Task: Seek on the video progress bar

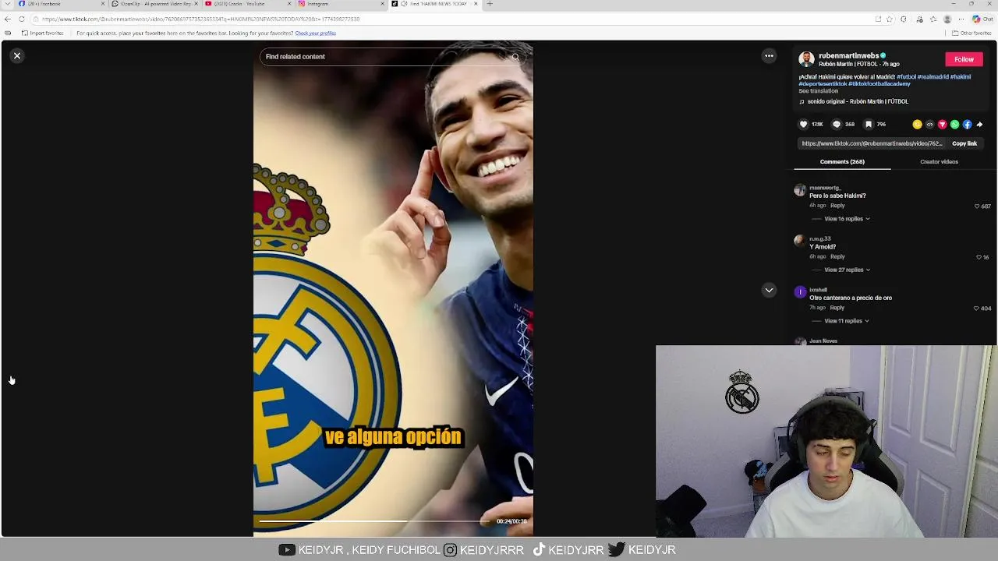Action: pos(374,521)
